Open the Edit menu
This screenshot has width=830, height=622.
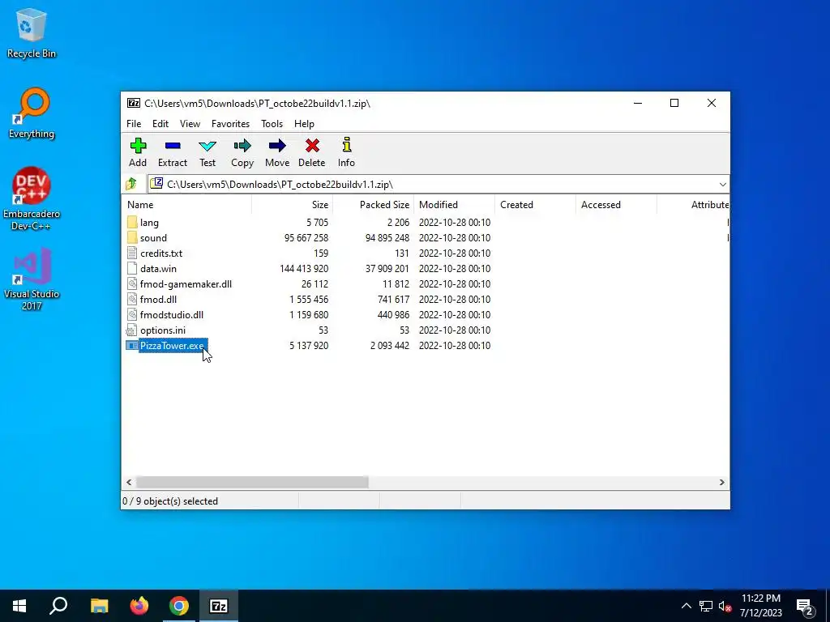pos(160,124)
